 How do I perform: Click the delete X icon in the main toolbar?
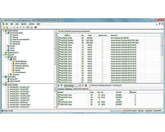click(x=20, y=27)
